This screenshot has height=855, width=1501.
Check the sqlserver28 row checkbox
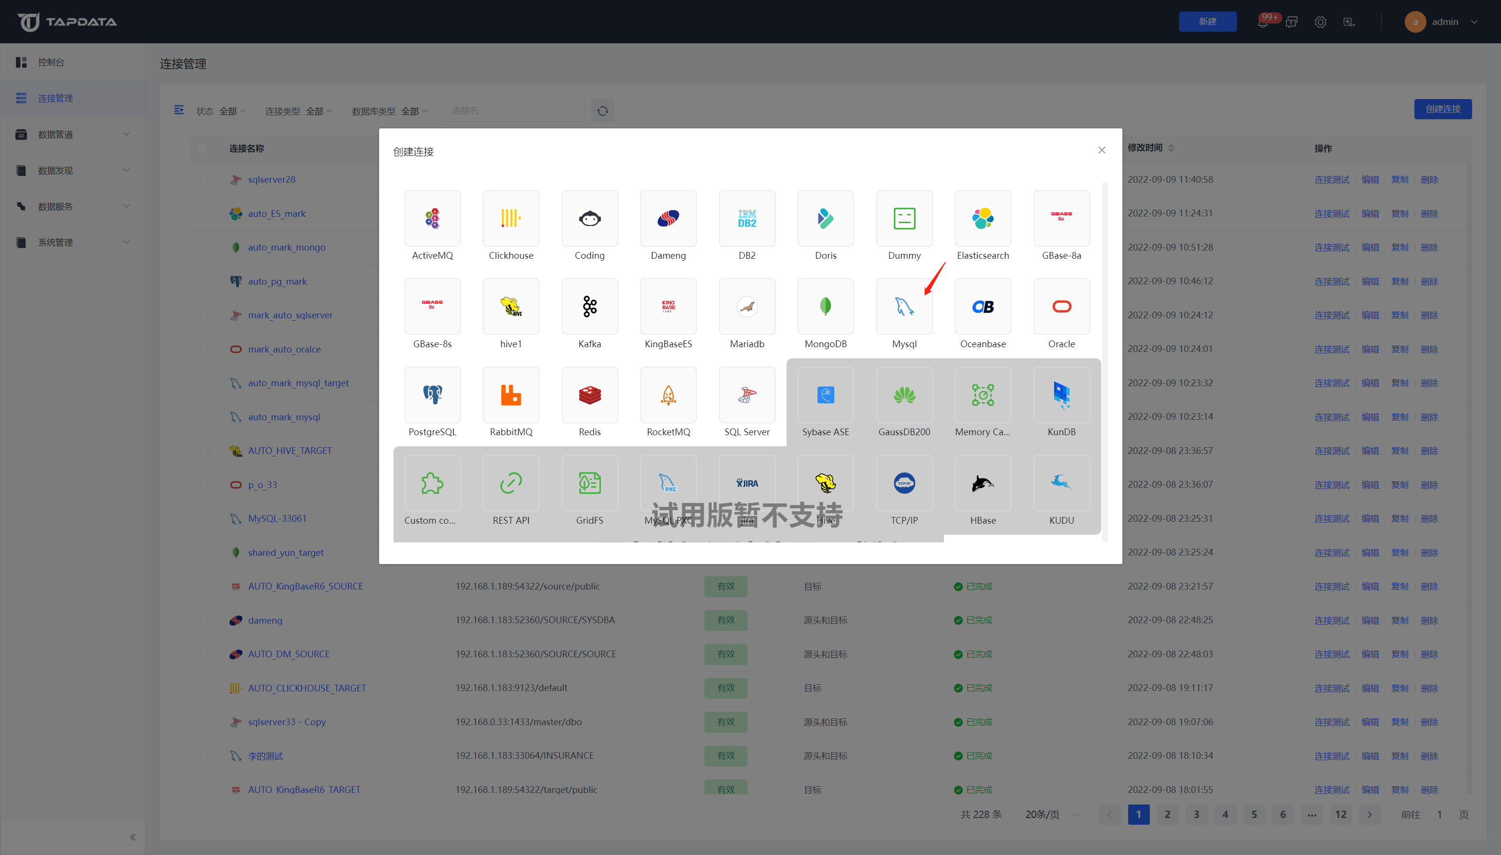coord(205,180)
